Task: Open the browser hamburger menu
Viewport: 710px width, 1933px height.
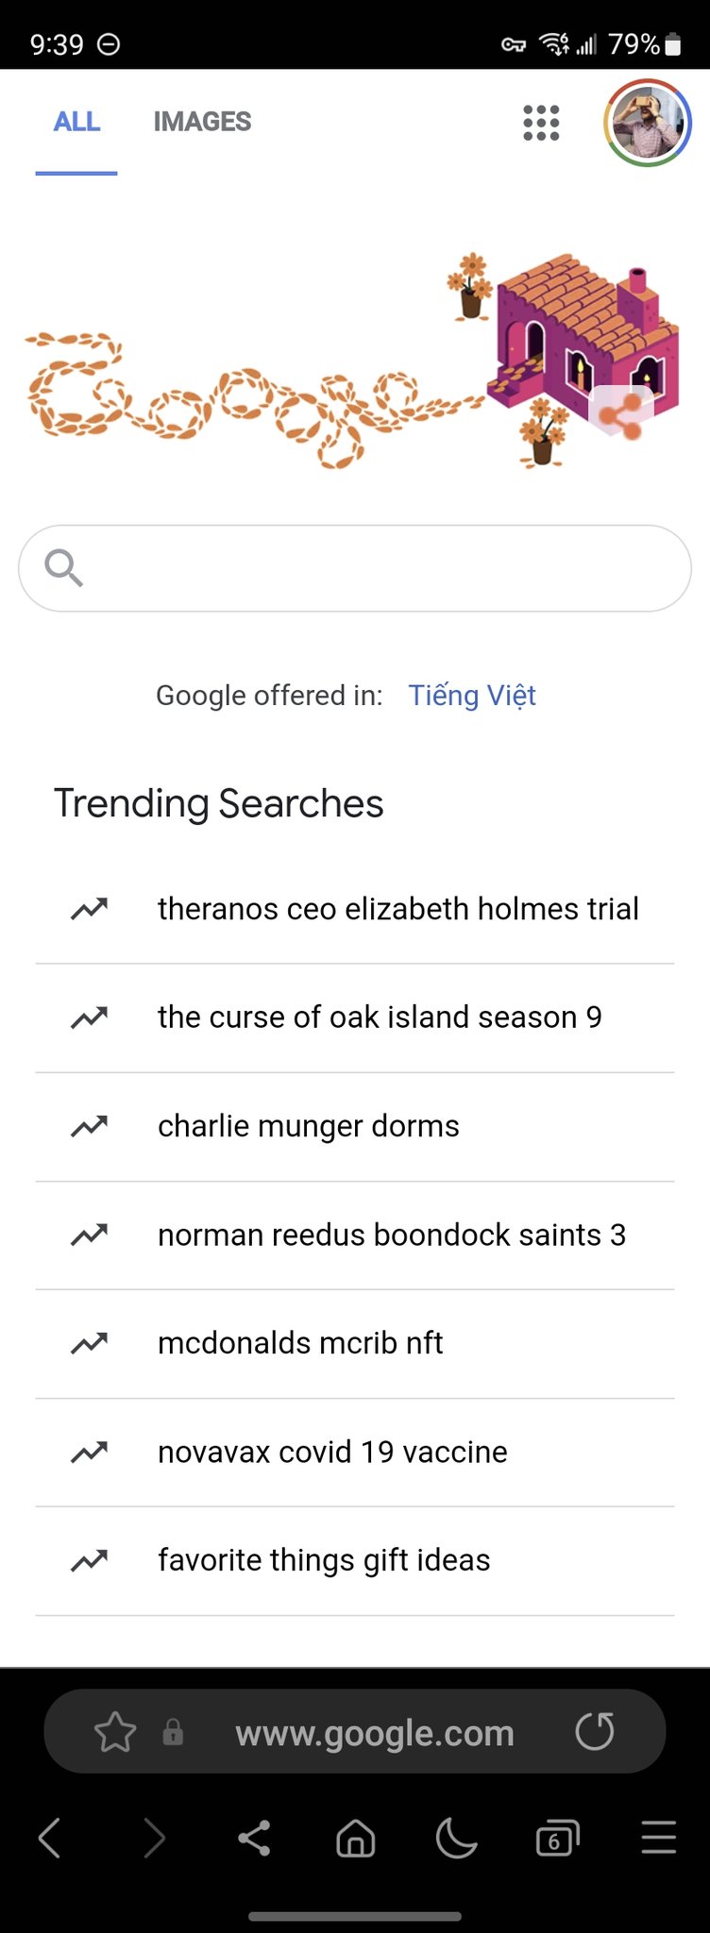Action: coord(658,1839)
